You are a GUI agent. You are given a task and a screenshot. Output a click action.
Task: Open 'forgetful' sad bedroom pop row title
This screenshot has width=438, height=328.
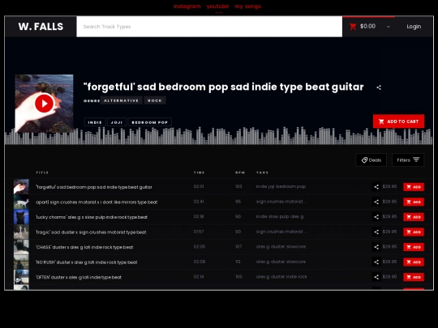tap(94, 187)
